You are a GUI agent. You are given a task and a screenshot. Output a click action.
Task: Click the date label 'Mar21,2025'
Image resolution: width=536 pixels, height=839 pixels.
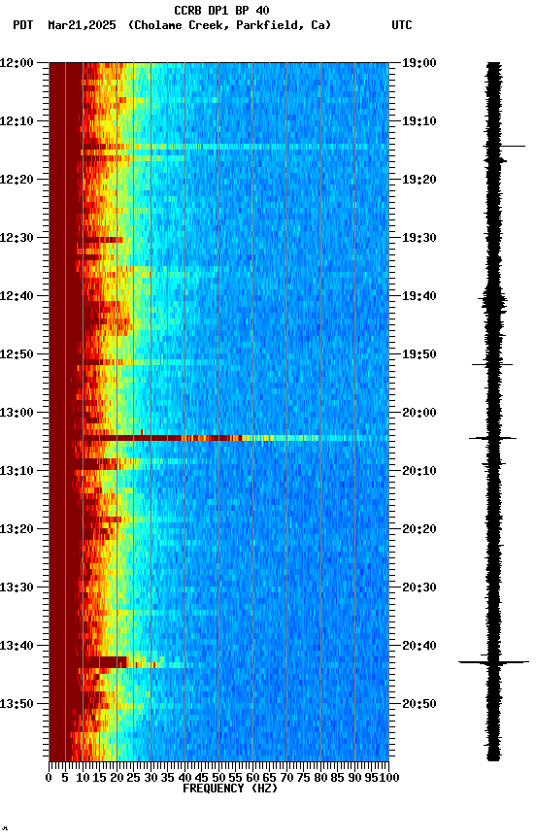click(82, 25)
